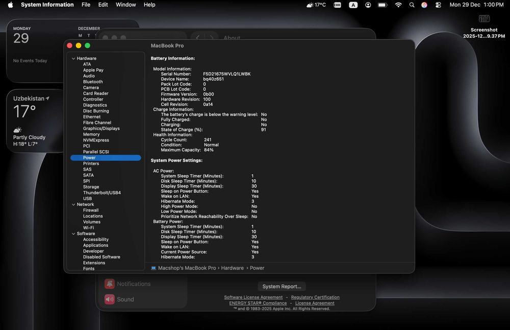Open the Window menu

click(x=125, y=5)
